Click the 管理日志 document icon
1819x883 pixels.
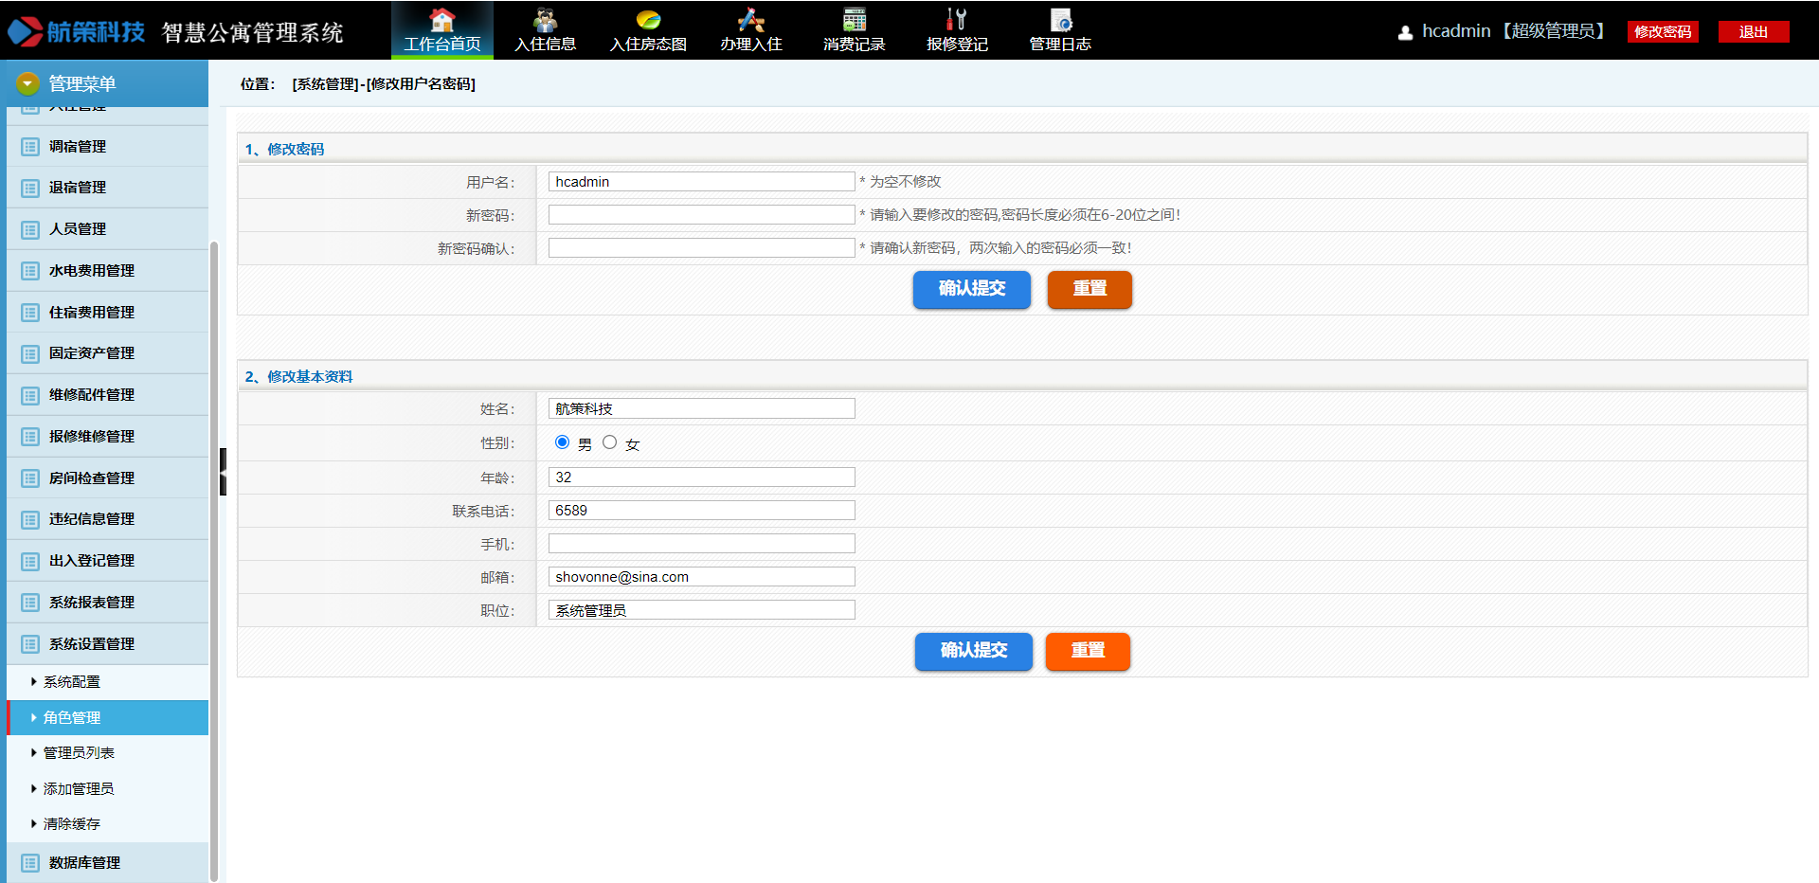coord(1060,20)
